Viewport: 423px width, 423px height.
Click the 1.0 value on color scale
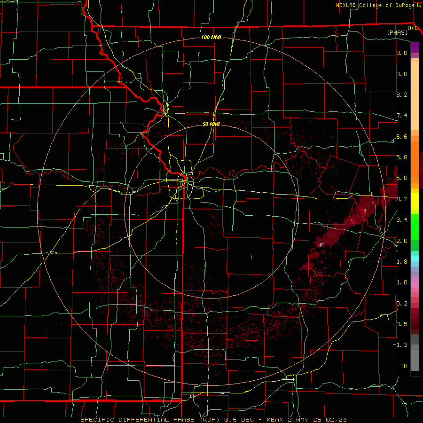(402, 282)
